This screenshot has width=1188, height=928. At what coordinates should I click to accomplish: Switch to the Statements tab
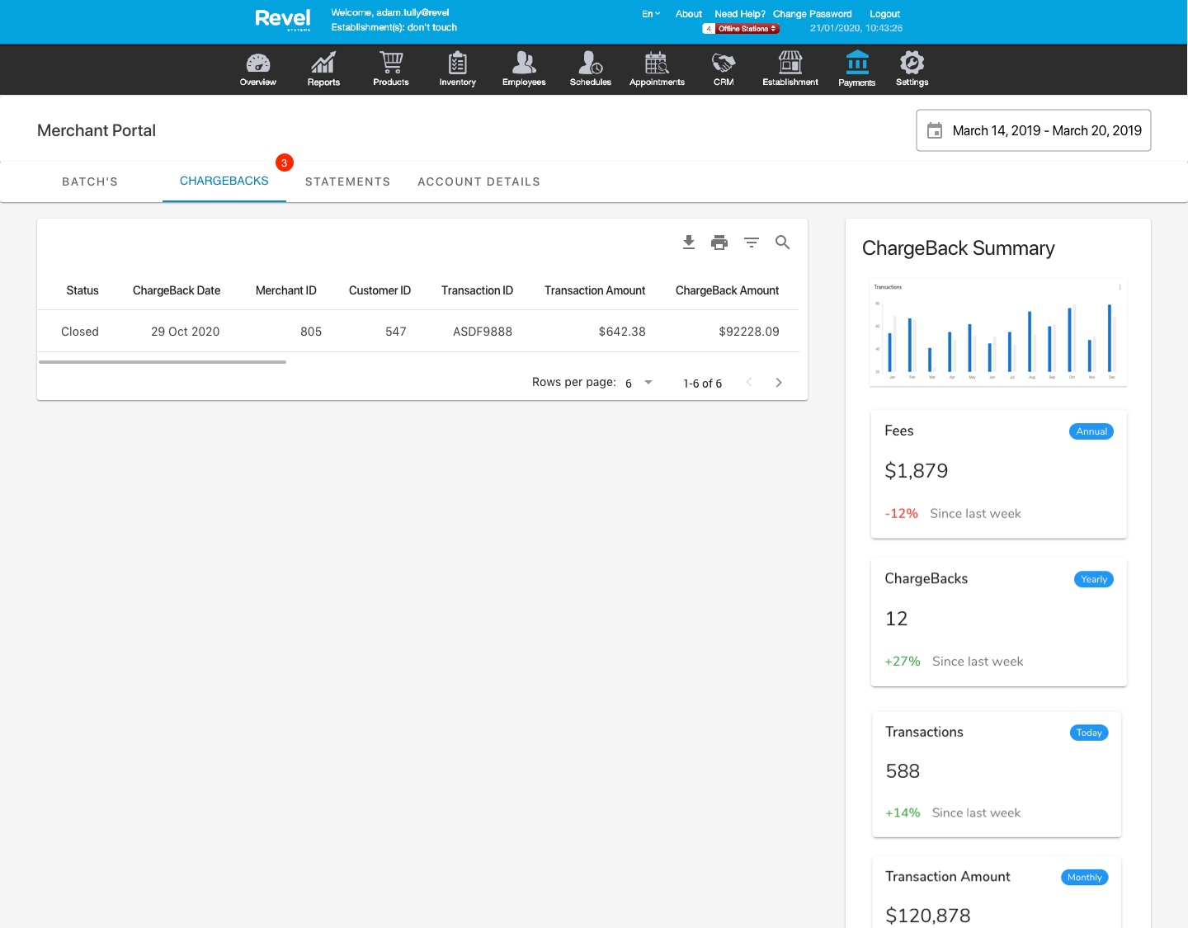tap(347, 181)
